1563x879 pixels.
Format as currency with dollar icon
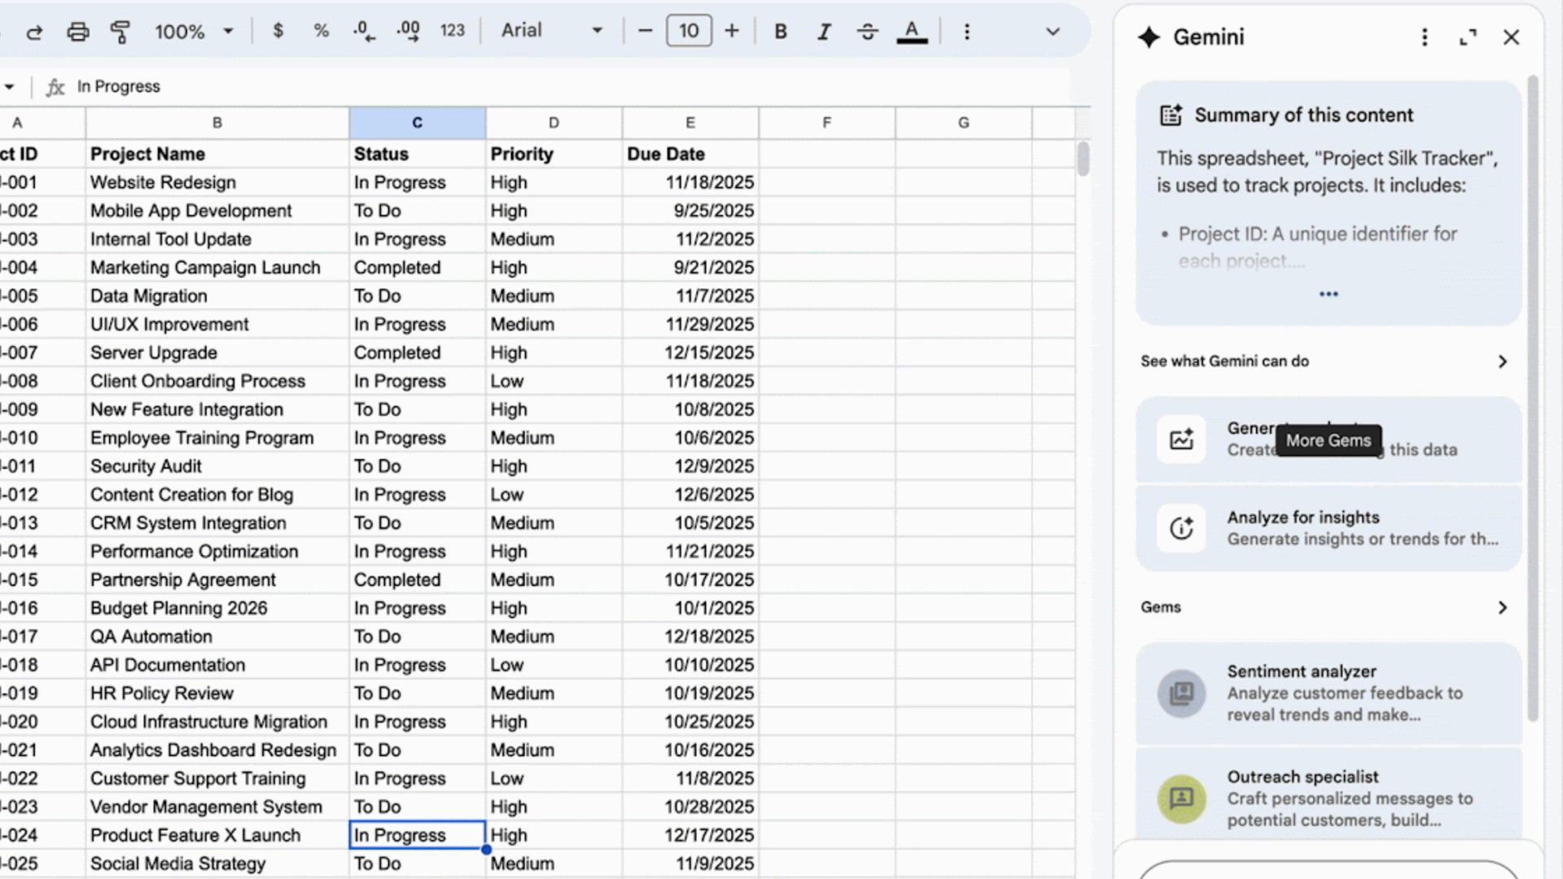coord(278,31)
